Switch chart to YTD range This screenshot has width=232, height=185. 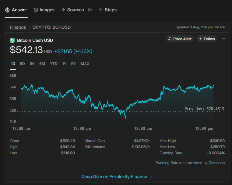tap(54, 64)
